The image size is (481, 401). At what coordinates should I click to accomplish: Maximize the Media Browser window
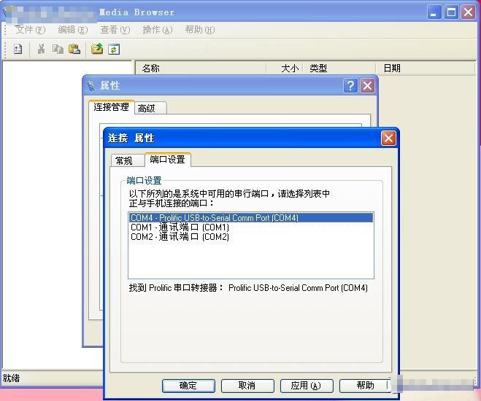tap(451, 12)
